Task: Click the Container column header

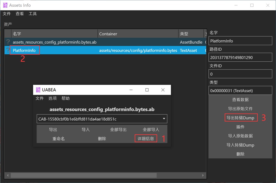Action: [138, 34]
